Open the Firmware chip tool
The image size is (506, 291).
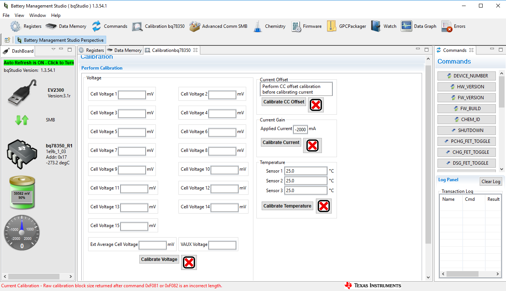306,26
